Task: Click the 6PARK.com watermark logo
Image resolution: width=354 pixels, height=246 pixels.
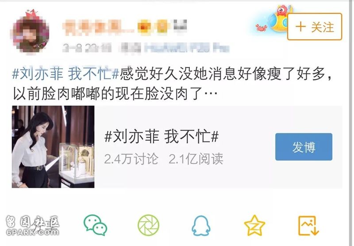Action: pos(32,226)
